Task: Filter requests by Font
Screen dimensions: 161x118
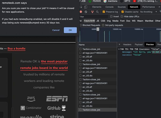Action: pyautogui.click(x=122, y=21)
